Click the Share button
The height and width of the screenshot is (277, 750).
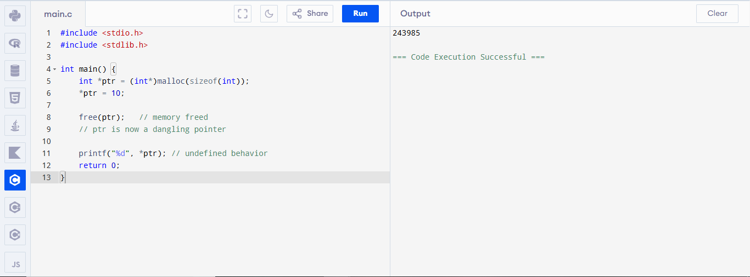tap(310, 14)
